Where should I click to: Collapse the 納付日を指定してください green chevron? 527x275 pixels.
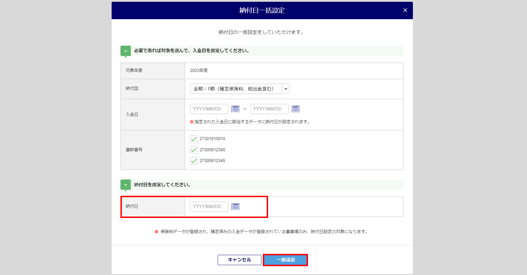[x=126, y=185]
